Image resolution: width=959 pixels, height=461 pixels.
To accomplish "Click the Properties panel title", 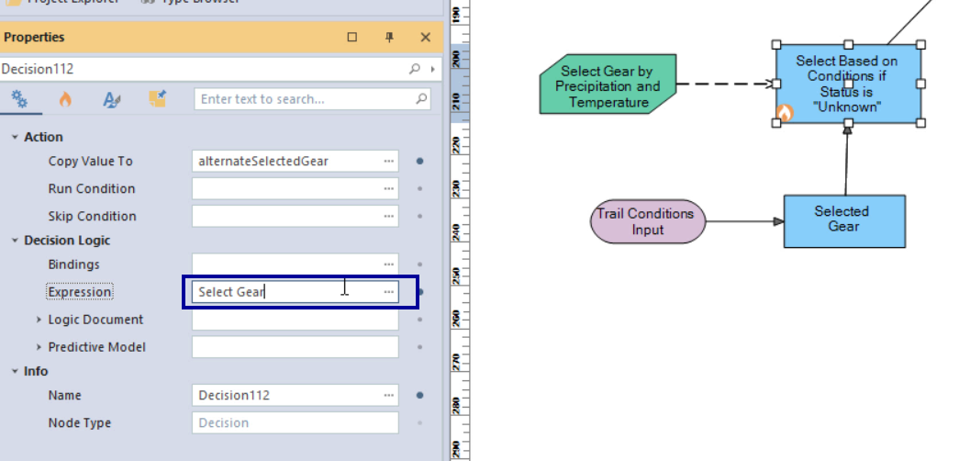I will coord(34,38).
